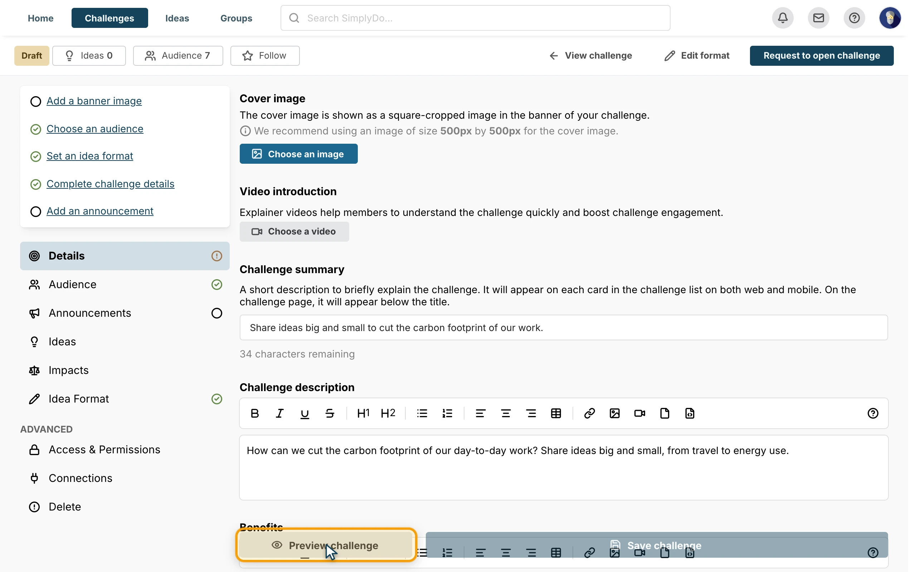Click Request to open challenge button
Viewport: 916px width, 572px height.
click(x=822, y=56)
